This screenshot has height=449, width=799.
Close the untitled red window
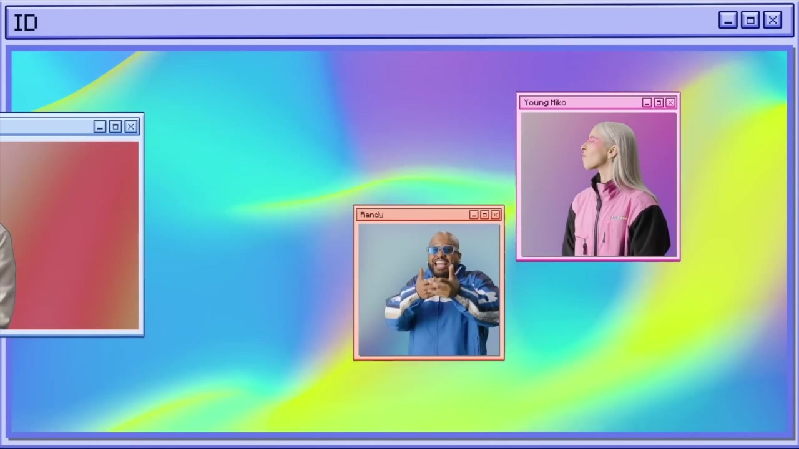(131, 127)
